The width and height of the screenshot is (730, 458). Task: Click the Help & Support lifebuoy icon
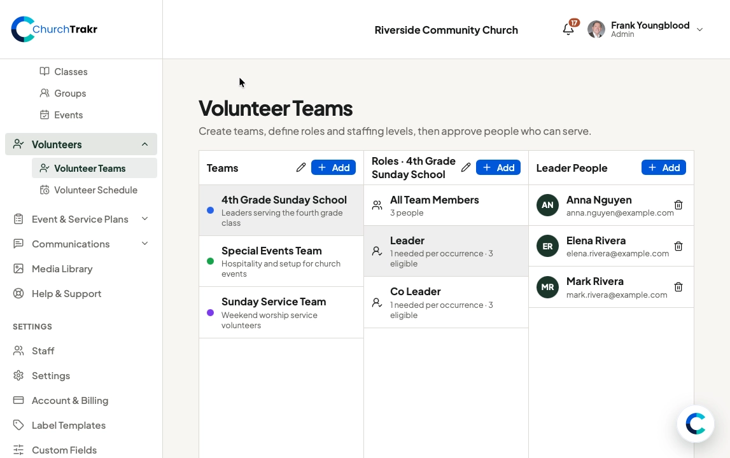click(x=18, y=294)
